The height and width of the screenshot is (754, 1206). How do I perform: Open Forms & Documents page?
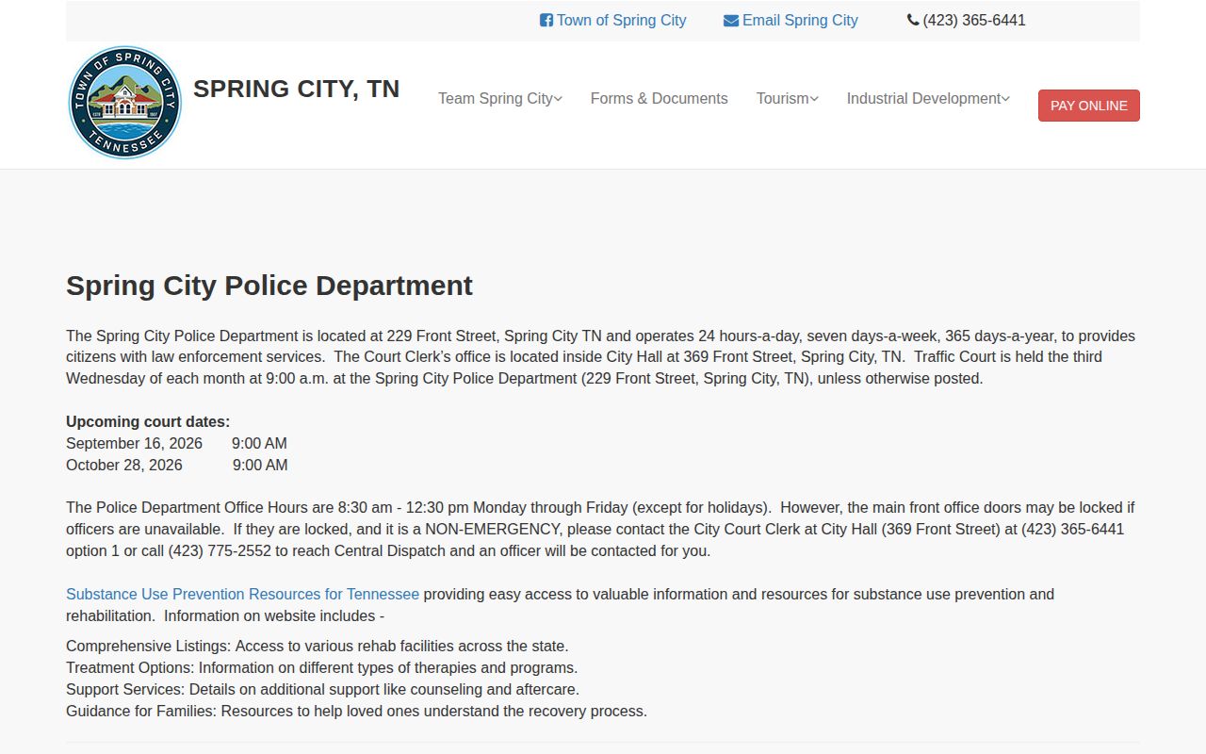(660, 99)
